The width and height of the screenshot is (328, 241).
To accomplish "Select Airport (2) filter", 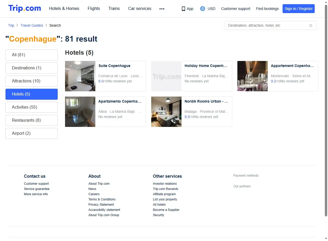I will point(32,133).
